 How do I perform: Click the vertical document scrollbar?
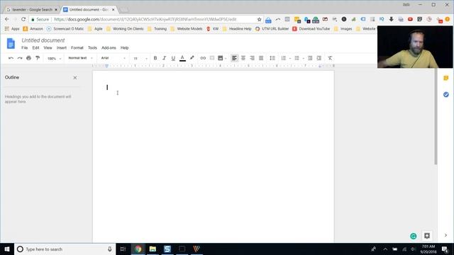[x=436, y=116]
